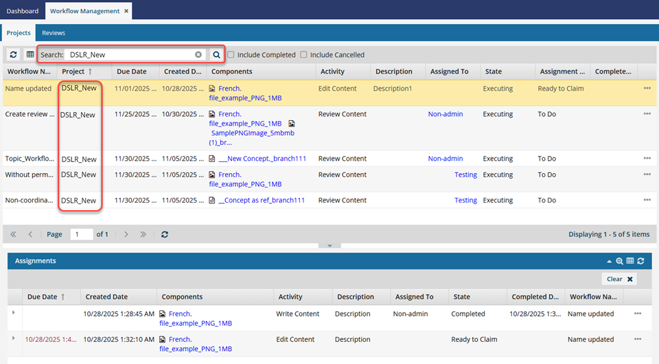Clear the search text with X icon
Image resolution: width=659 pixels, height=364 pixels.
coord(198,54)
